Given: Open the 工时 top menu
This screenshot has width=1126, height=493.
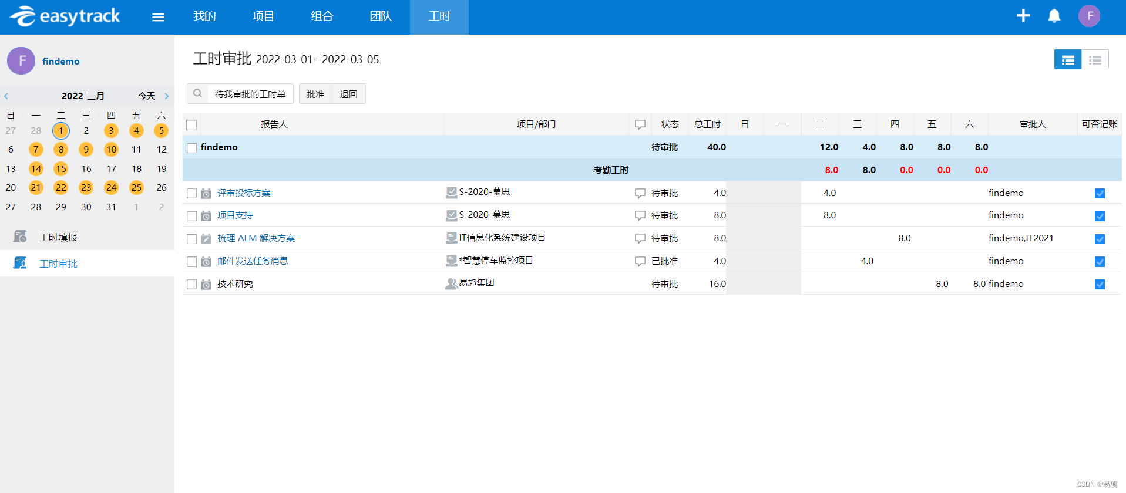Looking at the screenshot, I should pyautogui.click(x=439, y=16).
